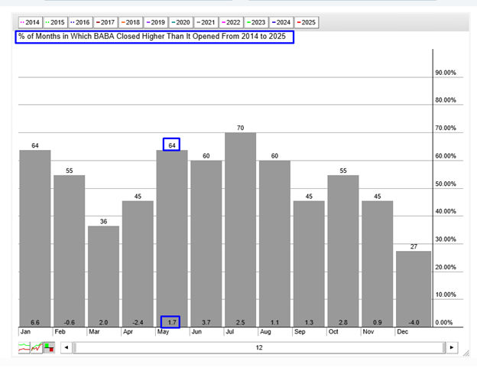Click the 1.1 value in August bar
Image resolution: width=477 pixels, height=368 pixels.
coord(274,322)
